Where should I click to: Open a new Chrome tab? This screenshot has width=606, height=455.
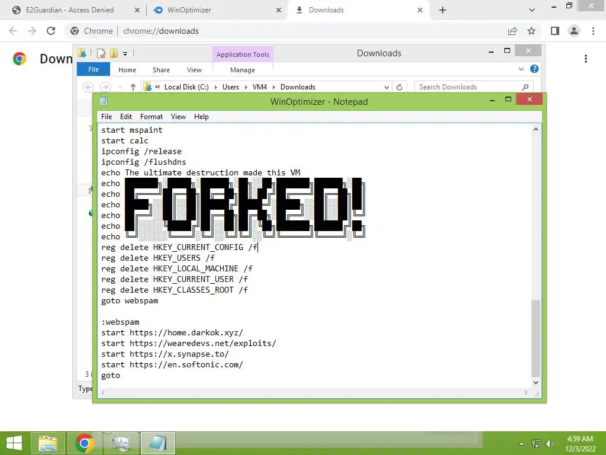click(443, 10)
